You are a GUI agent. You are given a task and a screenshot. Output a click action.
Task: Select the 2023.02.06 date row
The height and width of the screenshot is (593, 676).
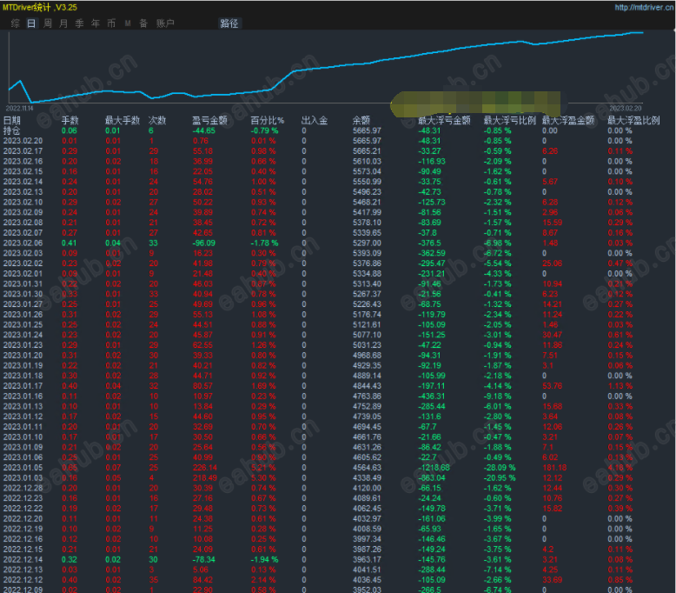23,243
